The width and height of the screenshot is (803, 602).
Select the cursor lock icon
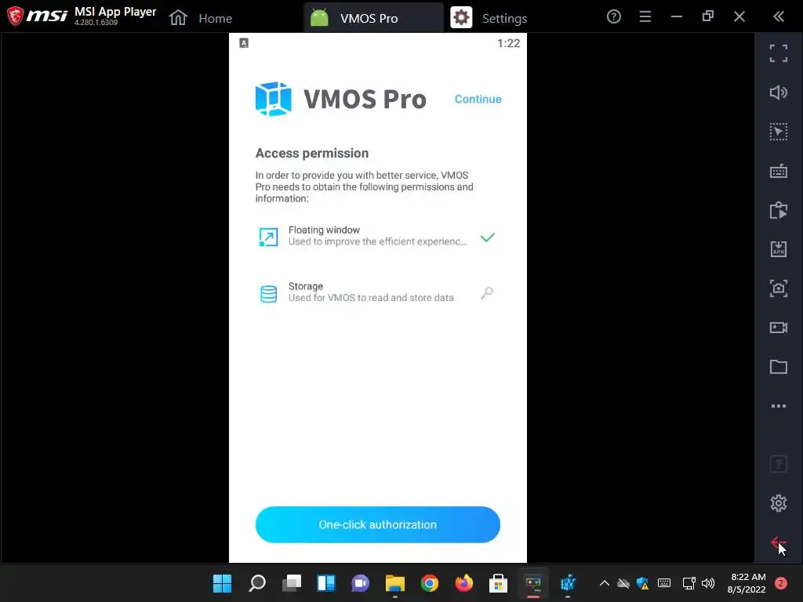779,132
